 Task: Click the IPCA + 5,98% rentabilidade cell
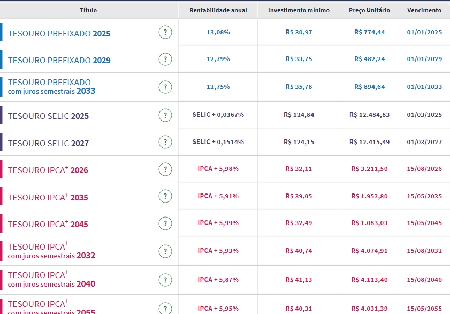tap(218, 169)
